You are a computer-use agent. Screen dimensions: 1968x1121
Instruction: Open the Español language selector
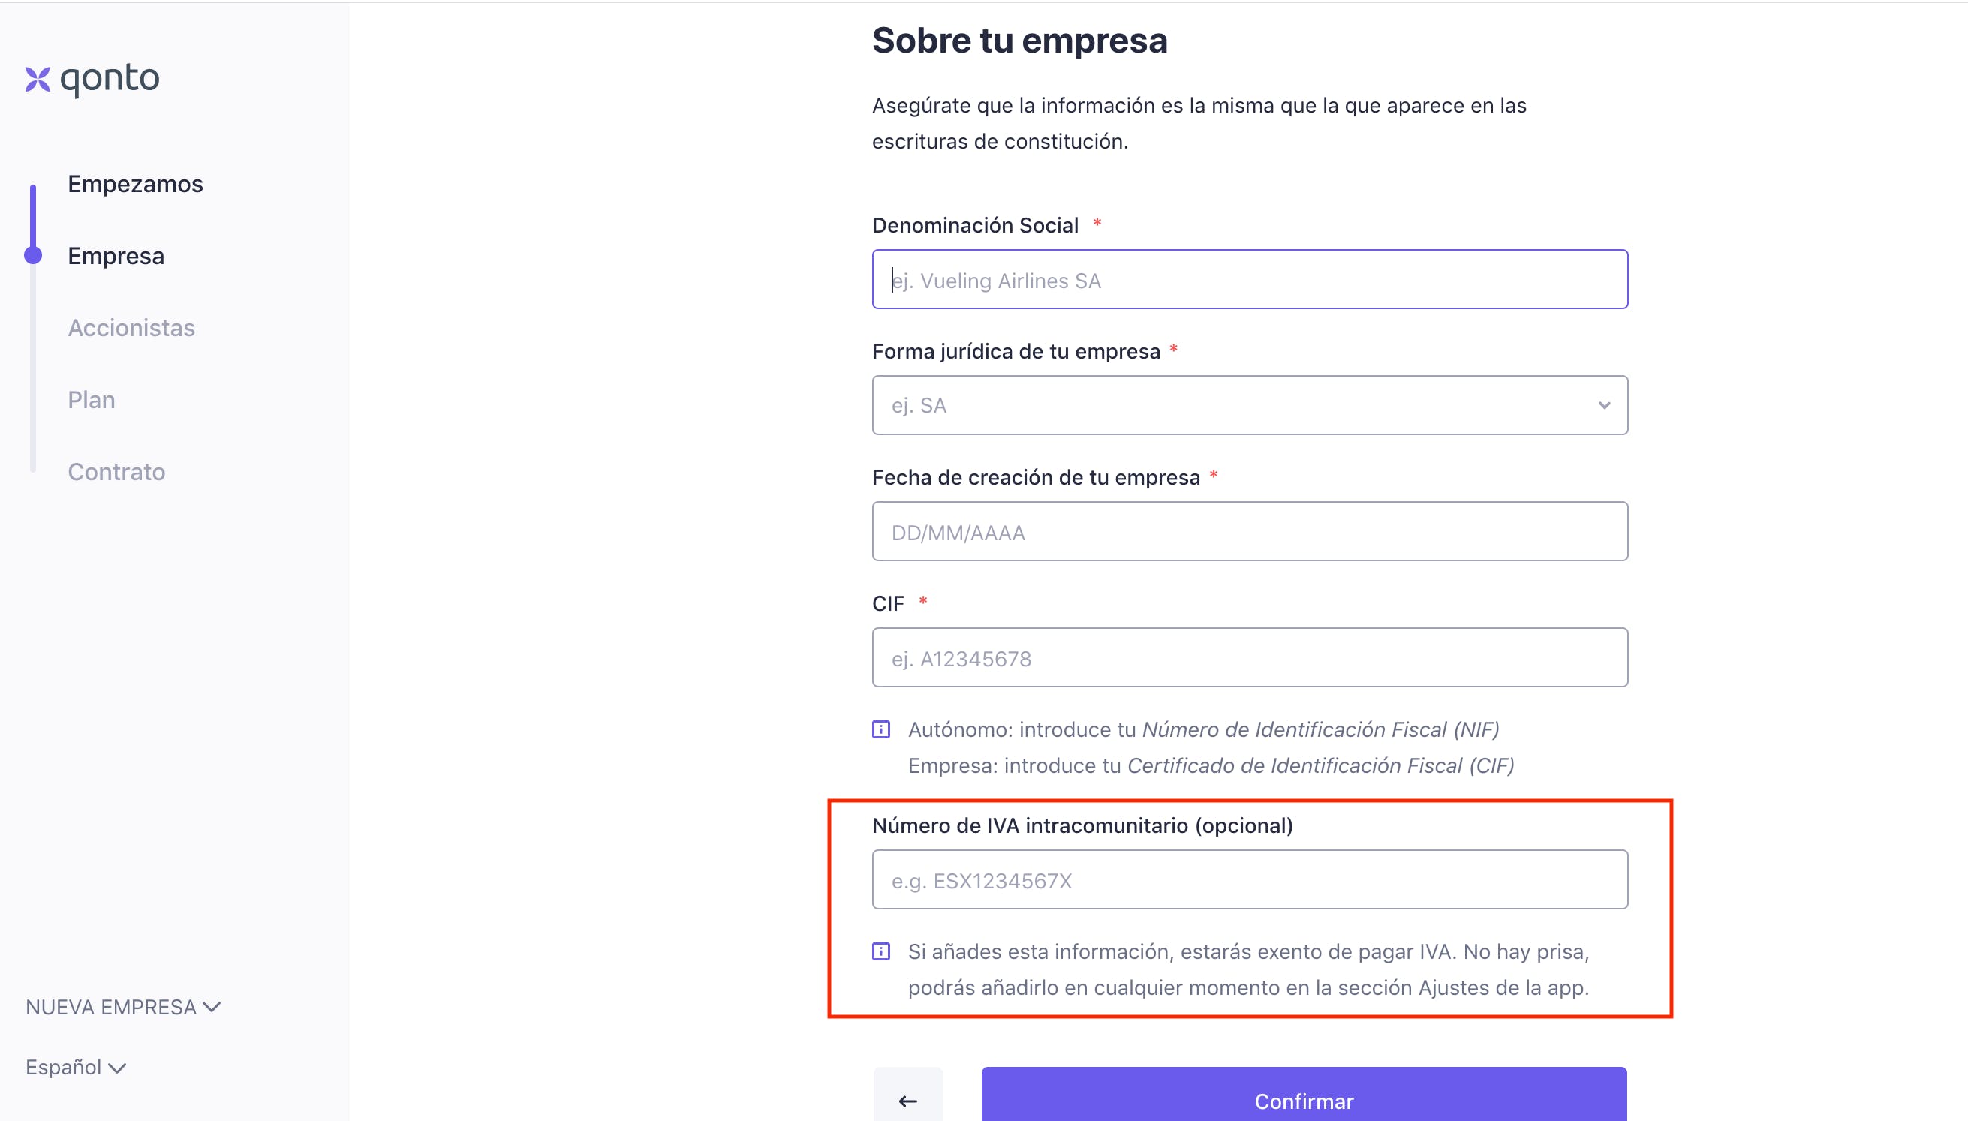point(76,1067)
